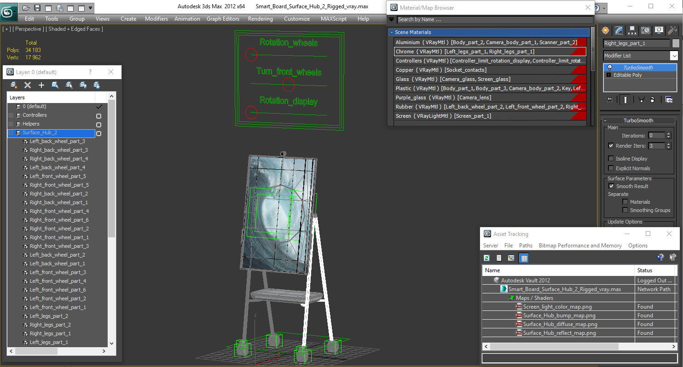Open the Graph Editors menu
The height and width of the screenshot is (367, 683).
click(223, 19)
